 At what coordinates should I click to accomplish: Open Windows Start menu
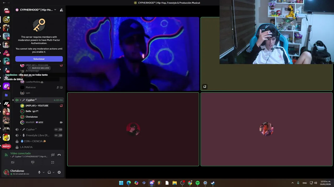(x=121, y=183)
